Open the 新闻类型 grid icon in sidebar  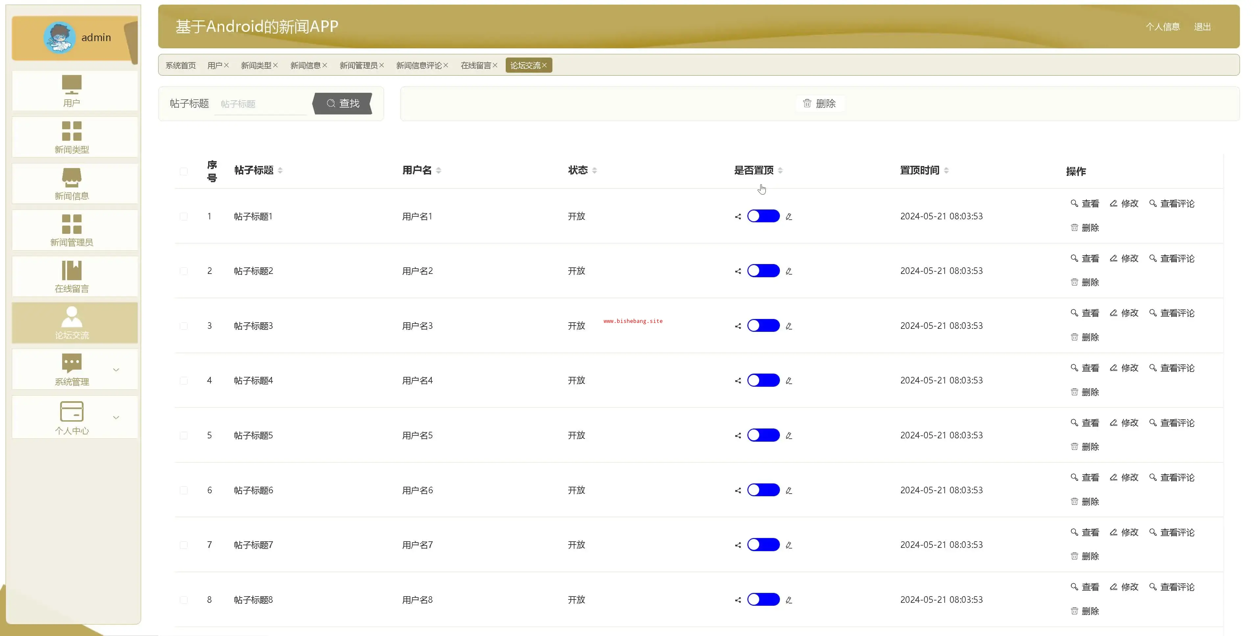pos(71,131)
